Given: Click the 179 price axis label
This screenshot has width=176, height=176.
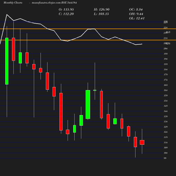Looking at the screenshot, I should point(165,75).
